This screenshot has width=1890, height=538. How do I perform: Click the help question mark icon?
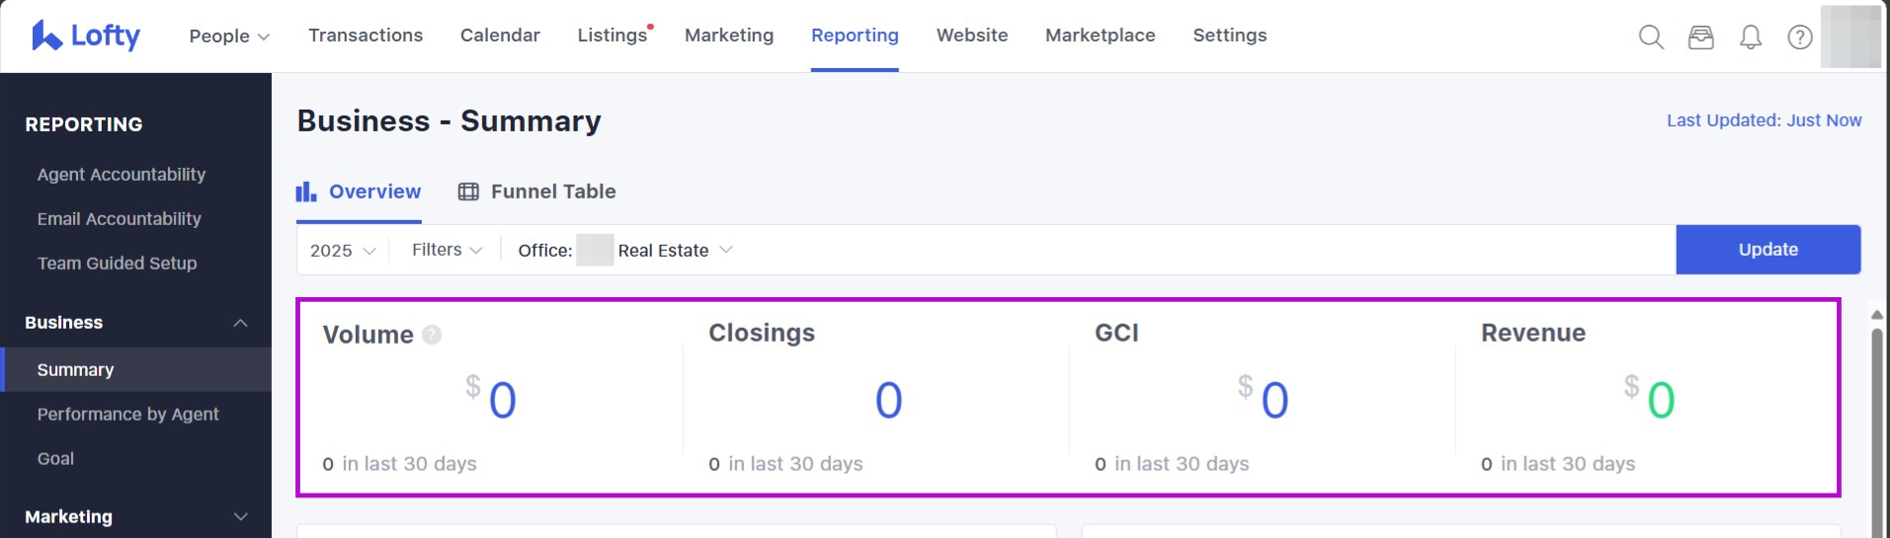tap(1799, 38)
